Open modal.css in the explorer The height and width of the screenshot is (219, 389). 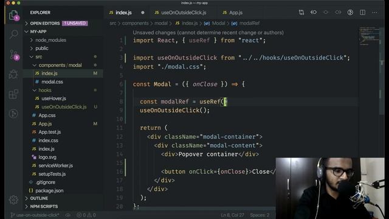point(52,82)
